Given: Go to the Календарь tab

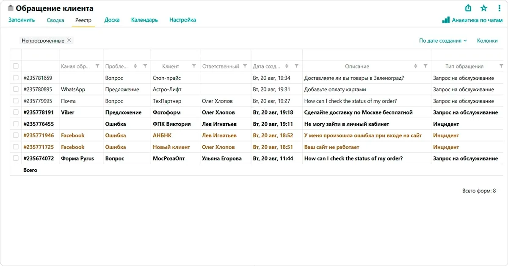Looking at the screenshot, I should point(144,20).
